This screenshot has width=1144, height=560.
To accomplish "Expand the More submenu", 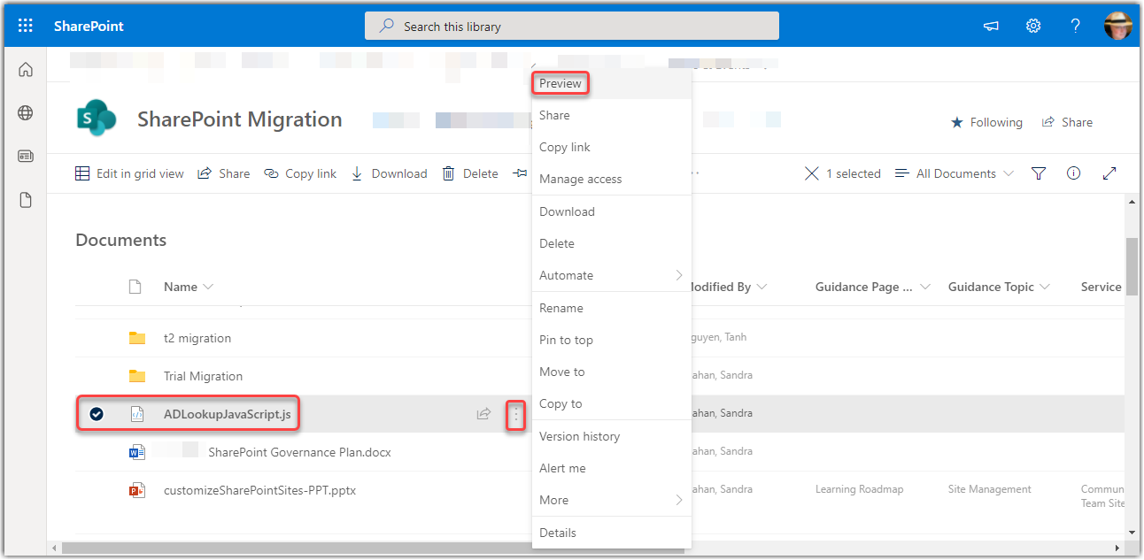I will [x=610, y=500].
